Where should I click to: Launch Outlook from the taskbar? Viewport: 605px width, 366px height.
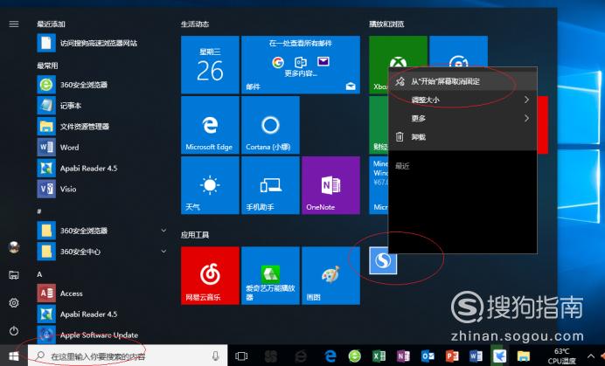point(428,356)
